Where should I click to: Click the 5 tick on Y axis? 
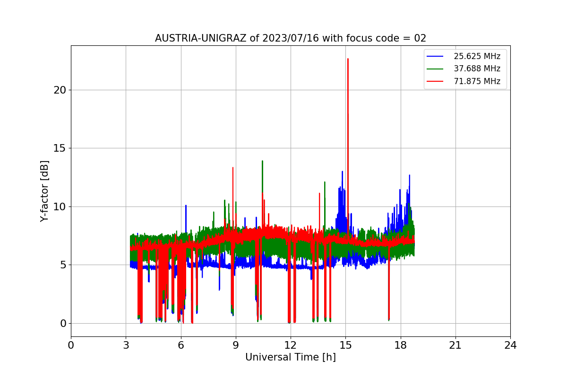(63, 265)
